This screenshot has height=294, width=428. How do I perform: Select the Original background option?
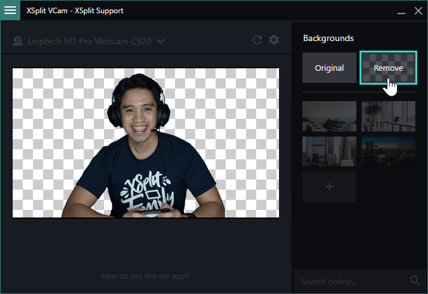(329, 68)
